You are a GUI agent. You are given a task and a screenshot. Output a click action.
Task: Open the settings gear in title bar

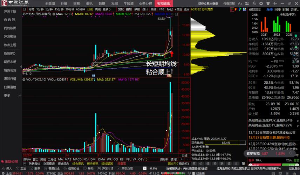coord(261,3)
